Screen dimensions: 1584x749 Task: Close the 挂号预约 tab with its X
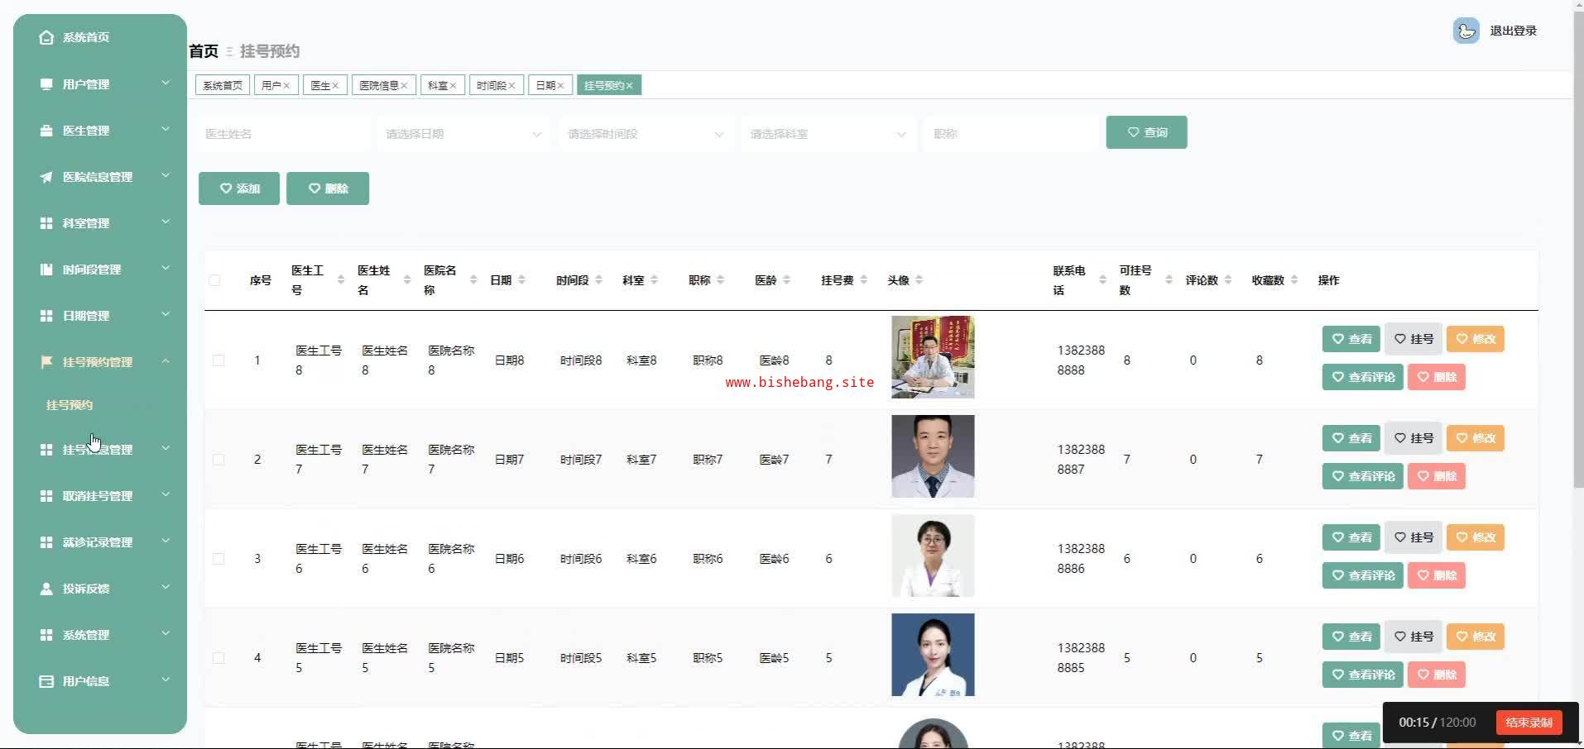pos(629,86)
